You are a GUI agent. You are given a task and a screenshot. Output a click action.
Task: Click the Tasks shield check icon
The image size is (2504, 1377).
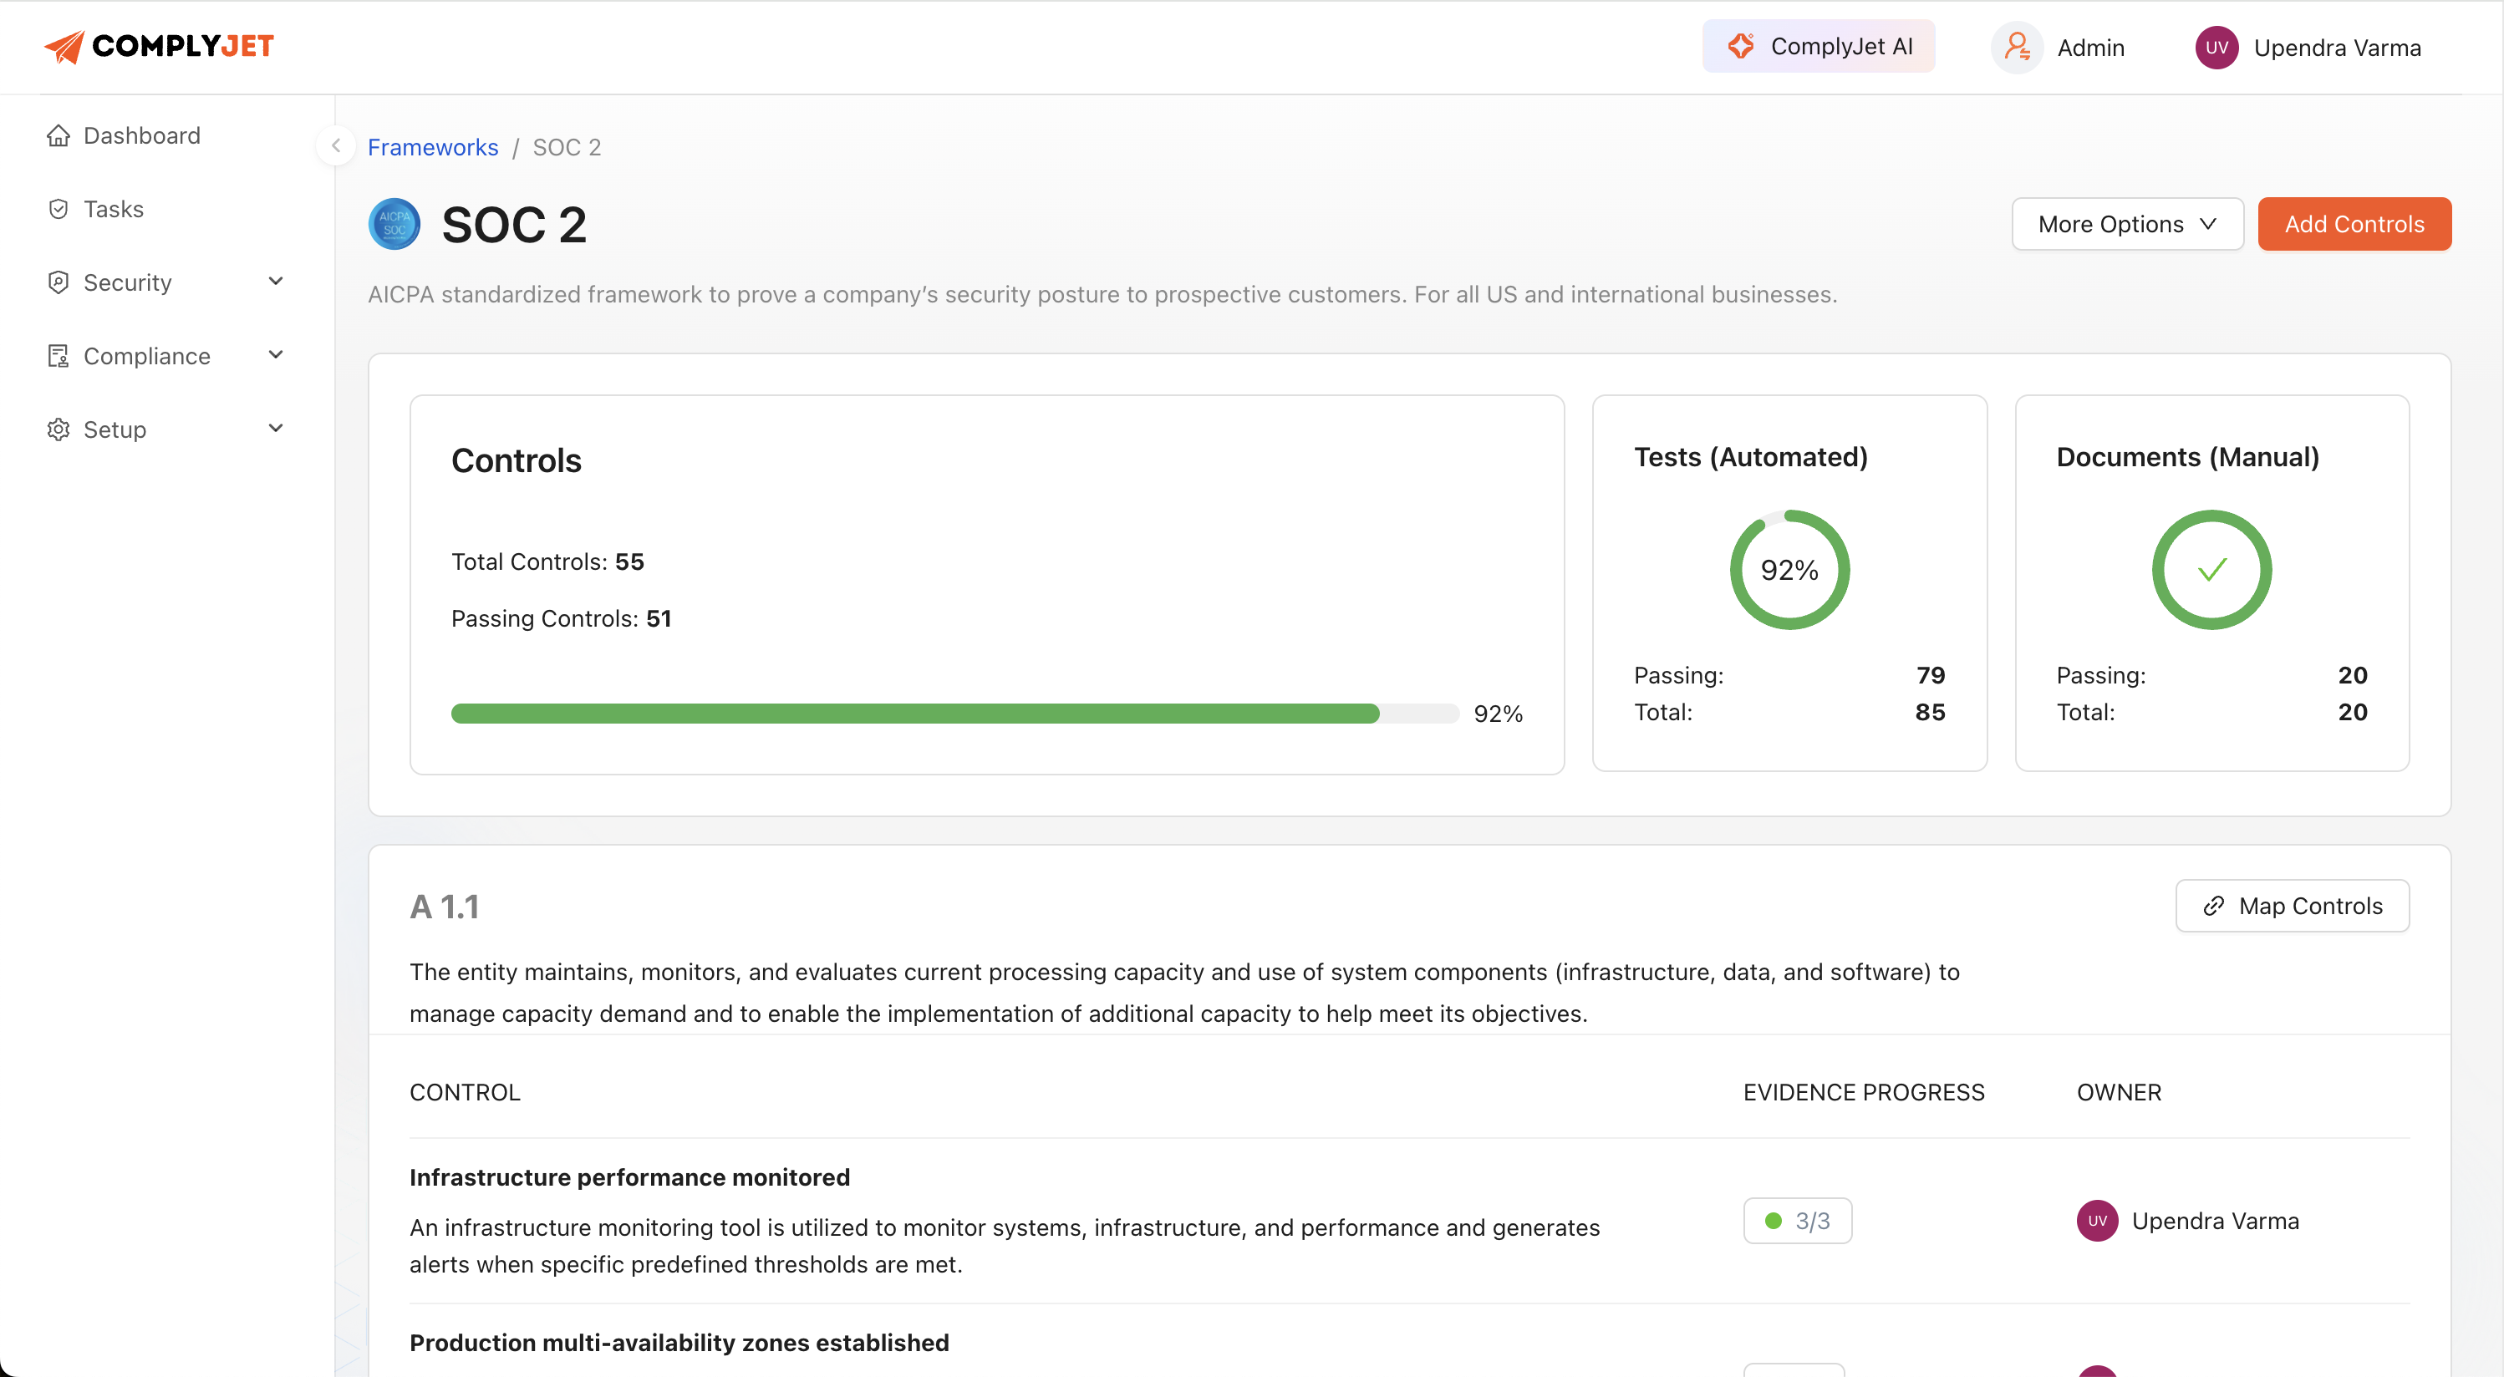[59, 209]
